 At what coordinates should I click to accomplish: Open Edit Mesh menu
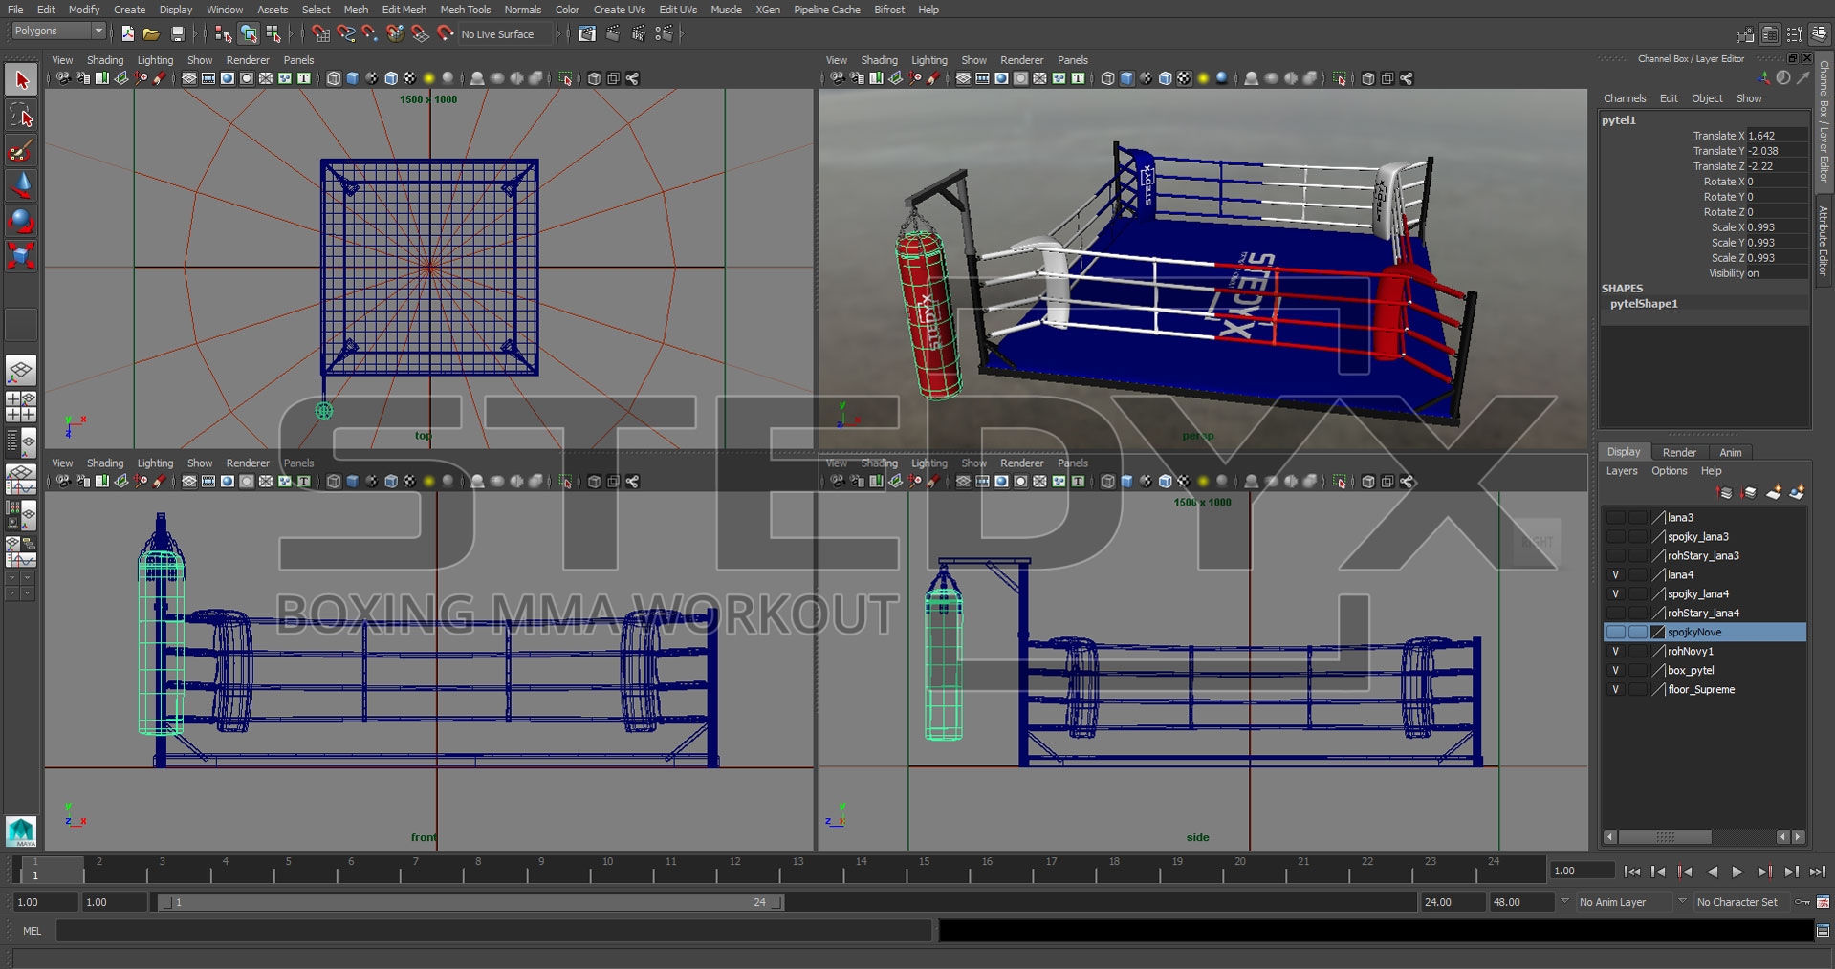404,10
